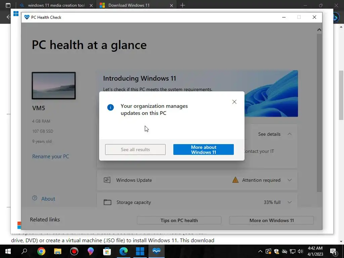Open the Paint 3D taskbar icon
Screen dimensions: 344x258
pos(91,251)
